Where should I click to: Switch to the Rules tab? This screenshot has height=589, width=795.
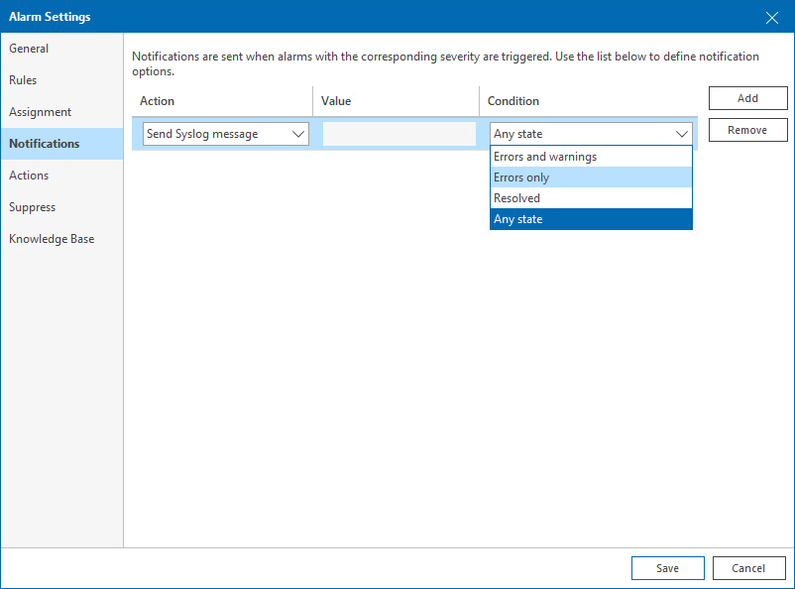pos(23,80)
